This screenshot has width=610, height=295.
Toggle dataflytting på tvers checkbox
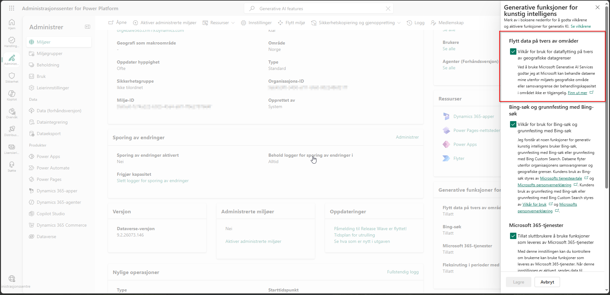tap(513, 51)
